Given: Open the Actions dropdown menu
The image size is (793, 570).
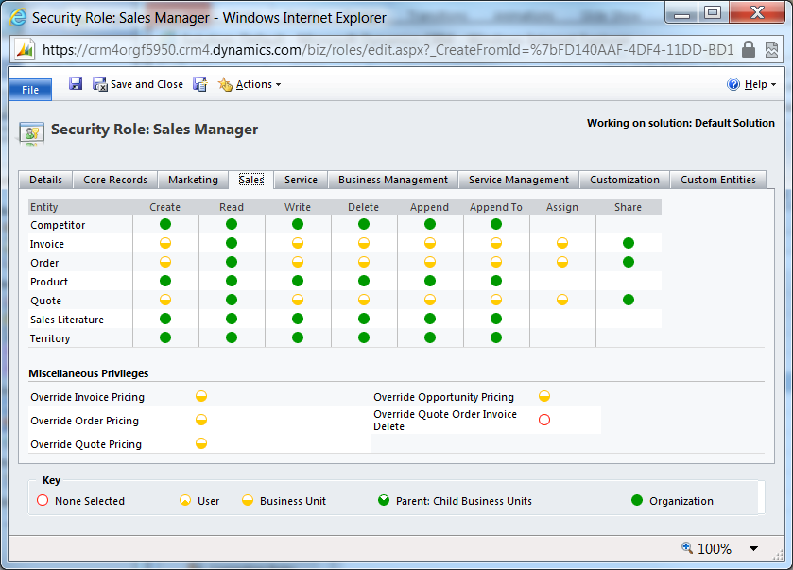Looking at the screenshot, I should pyautogui.click(x=250, y=84).
